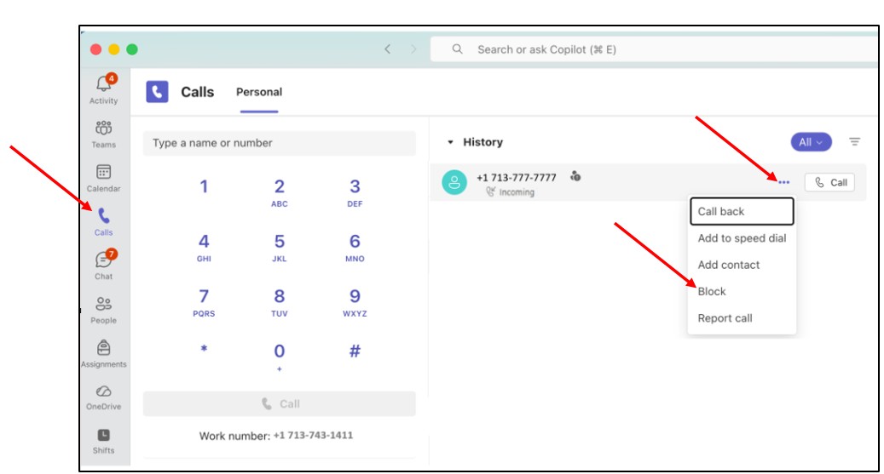Viewport: 884px width, 474px height.
Task: Open Assignments in the sidebar
Action: (x=104, y=353)
